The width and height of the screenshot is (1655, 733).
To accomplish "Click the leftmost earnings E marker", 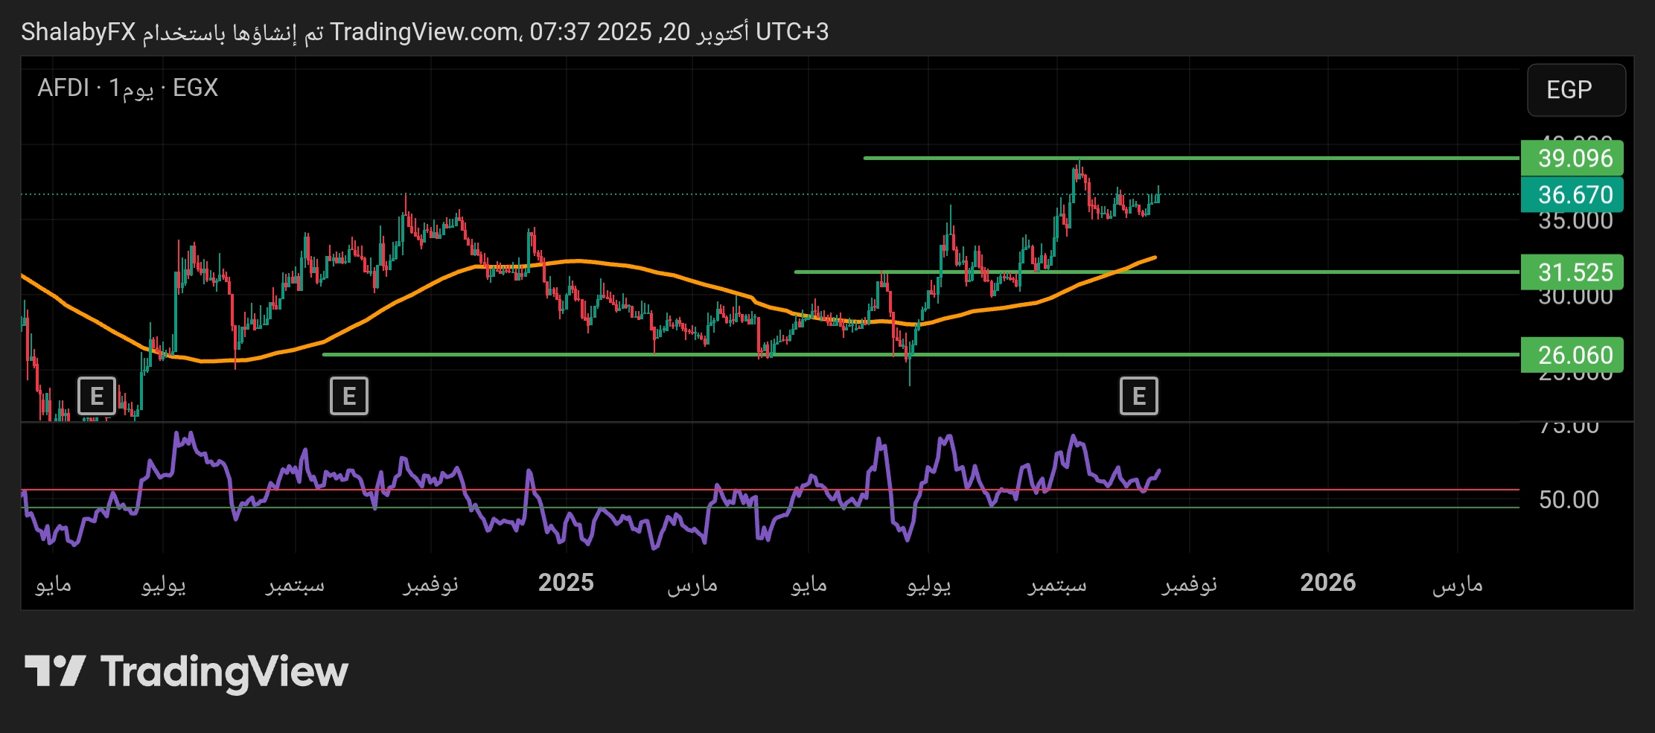I will [97, 396].
